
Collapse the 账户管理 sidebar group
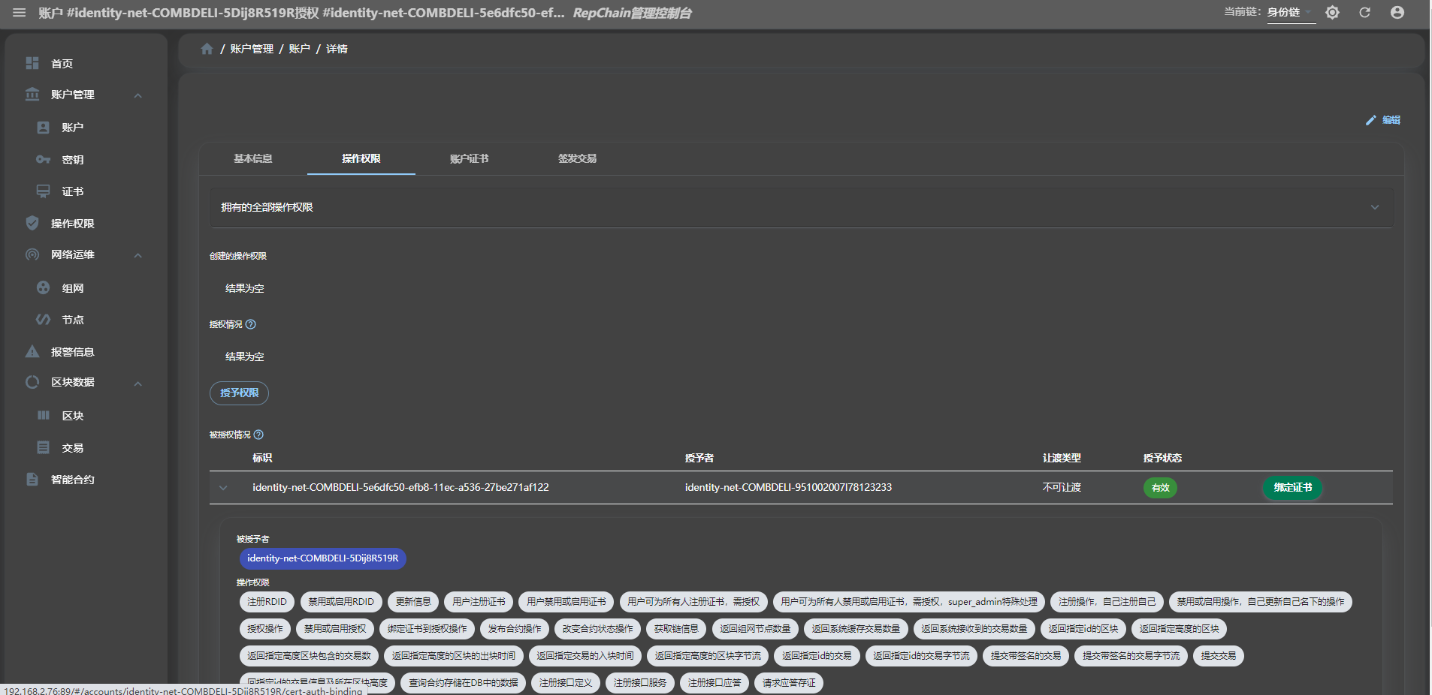(138, 95)
